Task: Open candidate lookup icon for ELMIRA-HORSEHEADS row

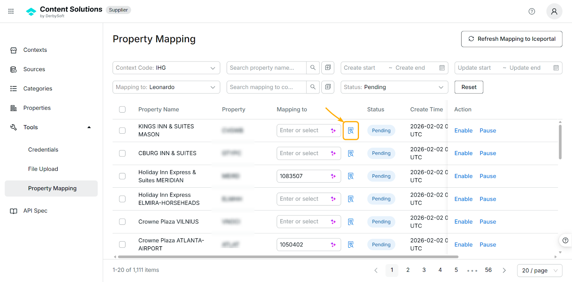Action: pyautogui.click(x=351, y=199)
